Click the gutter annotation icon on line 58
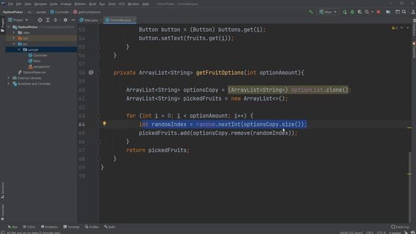 pos(91,72)
